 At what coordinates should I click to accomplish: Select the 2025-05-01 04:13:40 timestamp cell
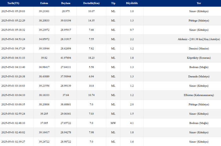point(13,67)
